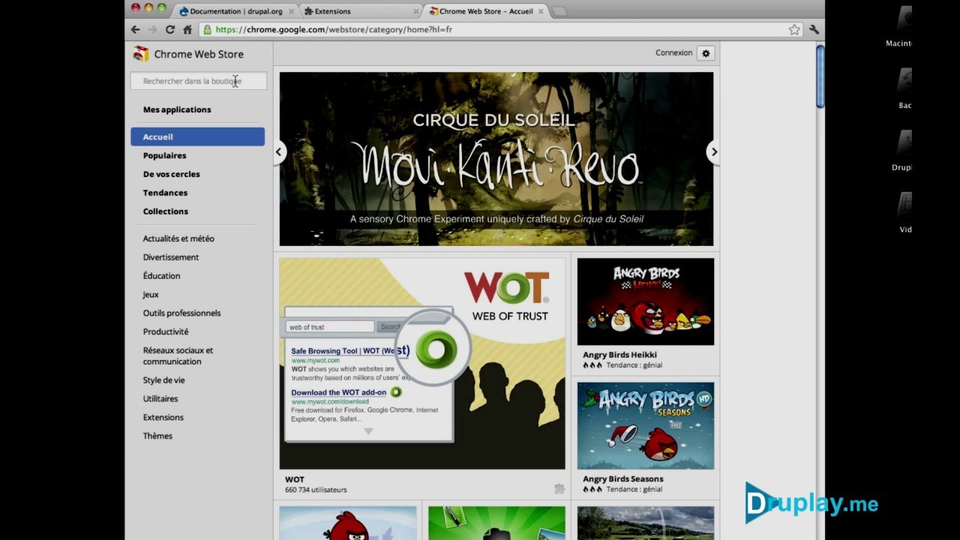Click the browser back arrow
960x540 pixels.
coord(135,29)
